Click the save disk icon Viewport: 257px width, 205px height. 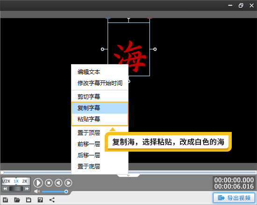[x=29, y=200]
